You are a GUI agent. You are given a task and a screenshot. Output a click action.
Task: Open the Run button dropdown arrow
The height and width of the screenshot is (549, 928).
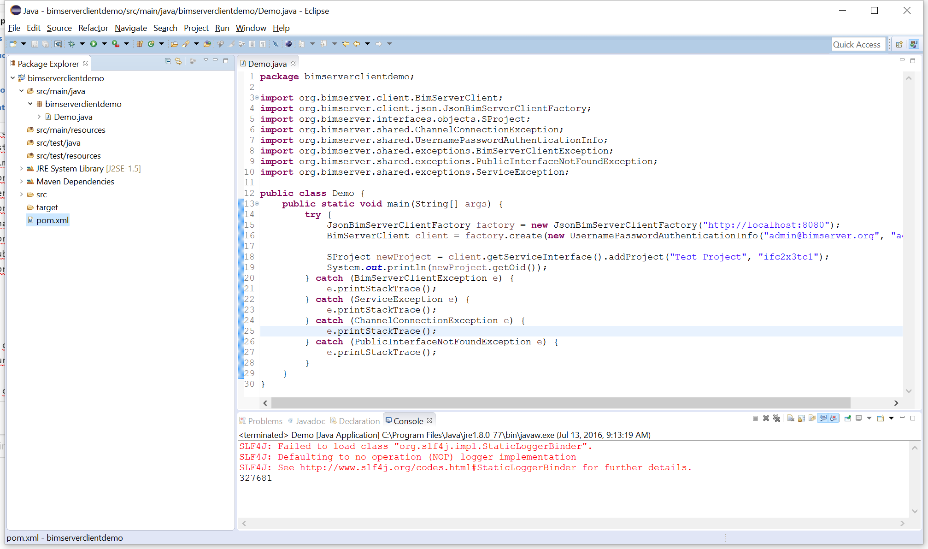pos(104,44)
